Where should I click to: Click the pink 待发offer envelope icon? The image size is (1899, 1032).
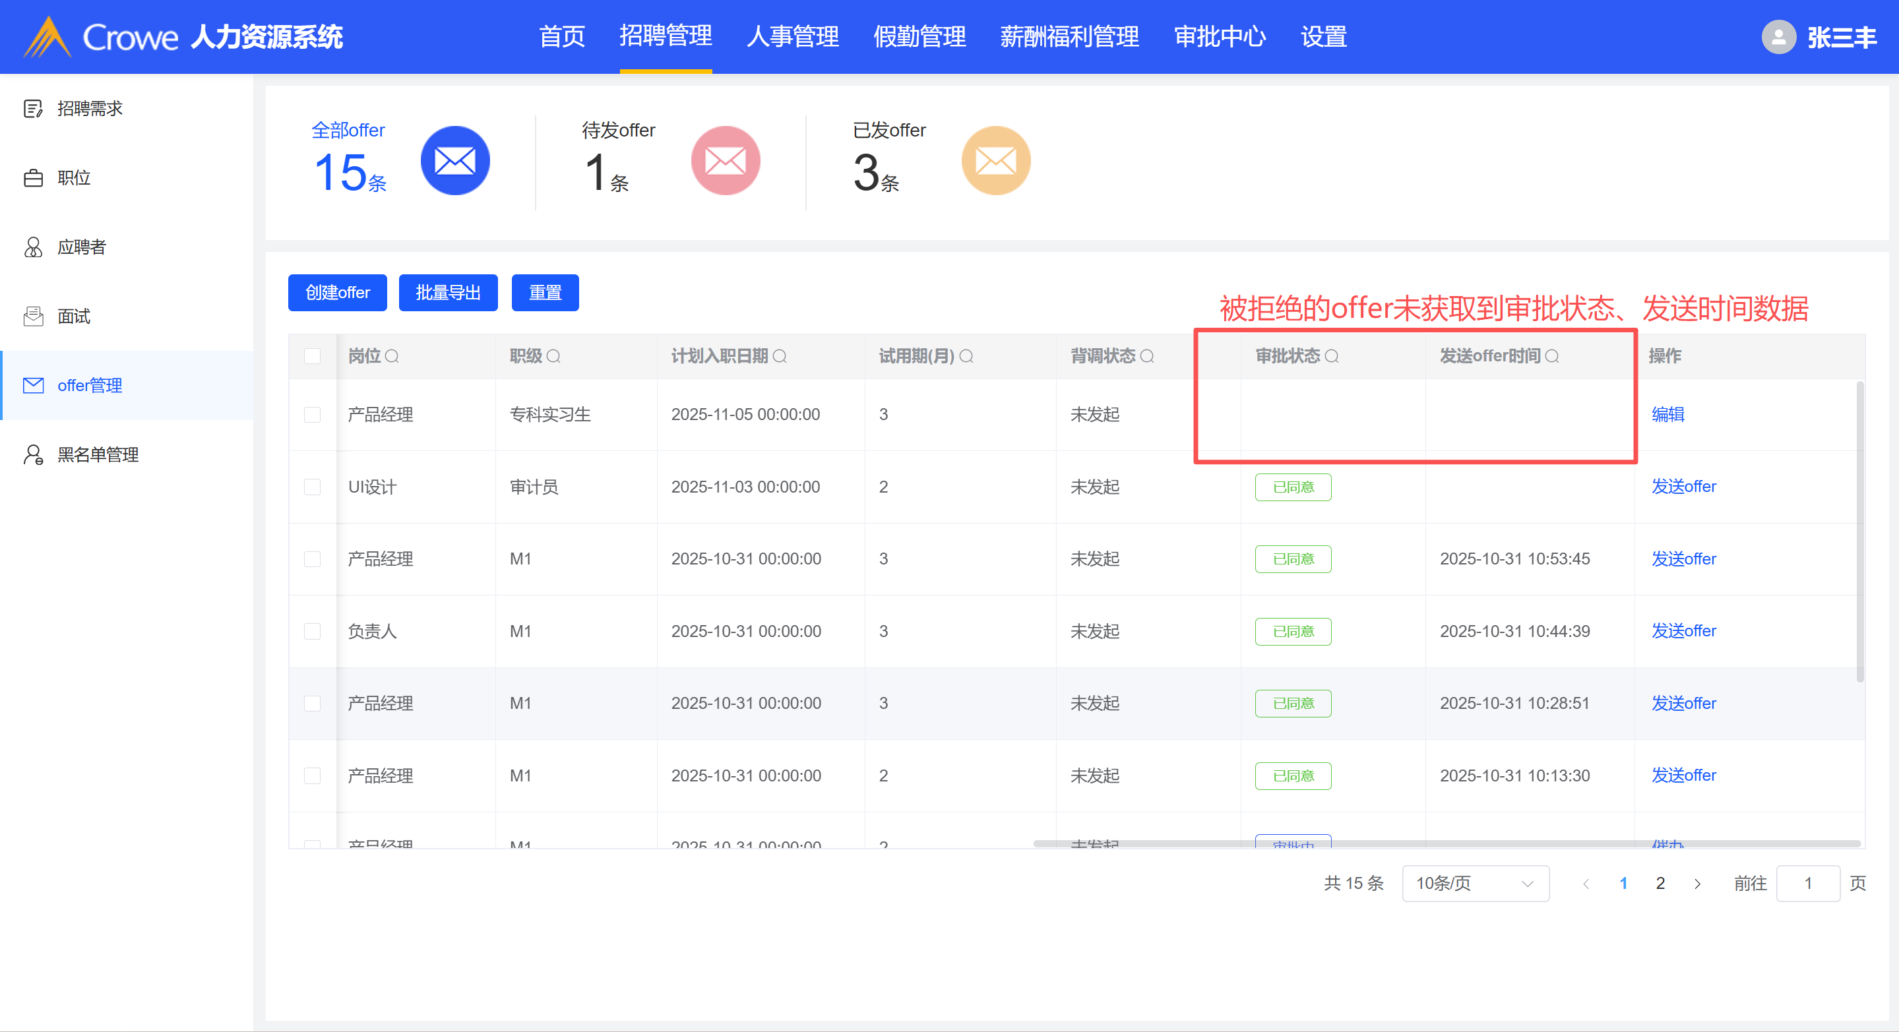[725, 161]
